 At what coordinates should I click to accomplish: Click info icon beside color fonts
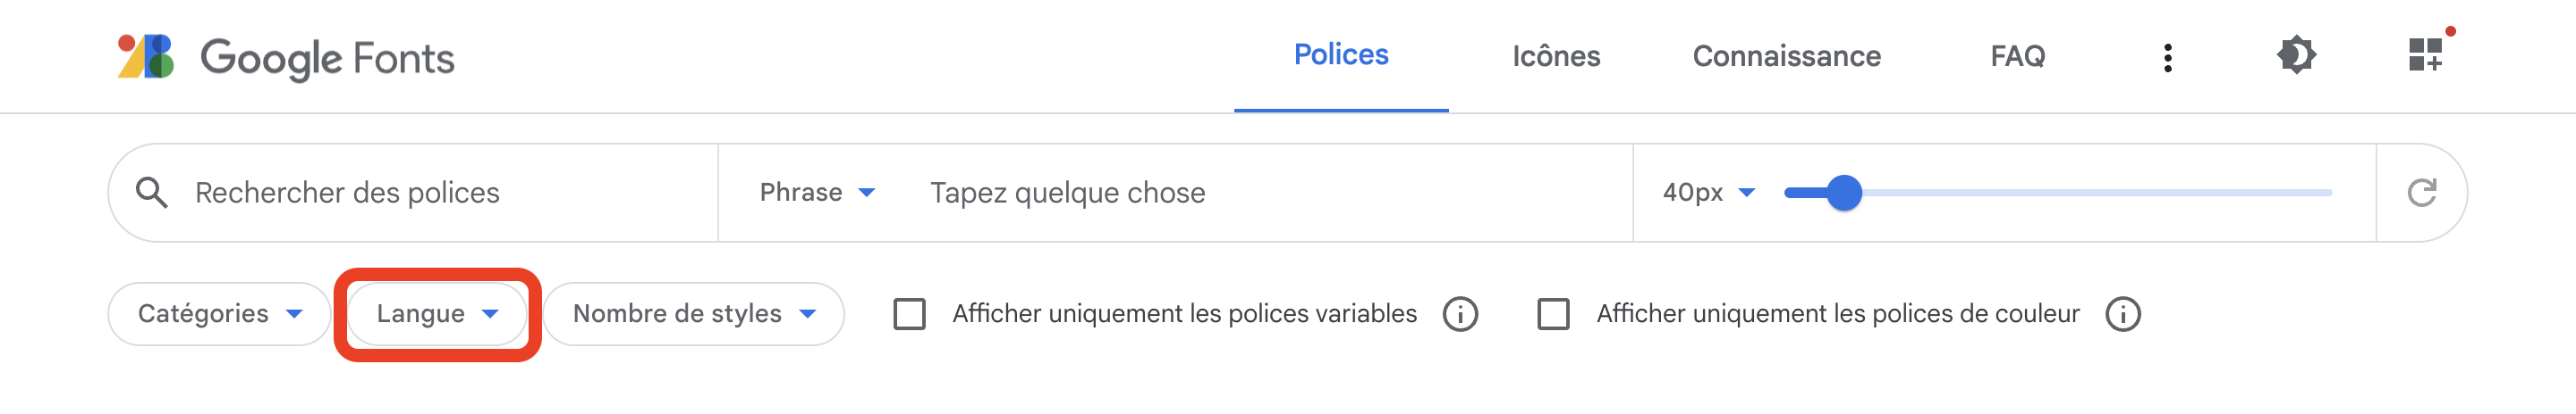pyautogui.click(x=2122, y=314)
